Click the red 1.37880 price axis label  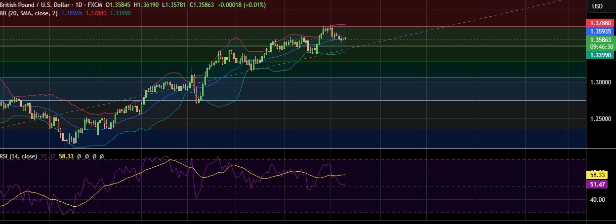[599, 23]
